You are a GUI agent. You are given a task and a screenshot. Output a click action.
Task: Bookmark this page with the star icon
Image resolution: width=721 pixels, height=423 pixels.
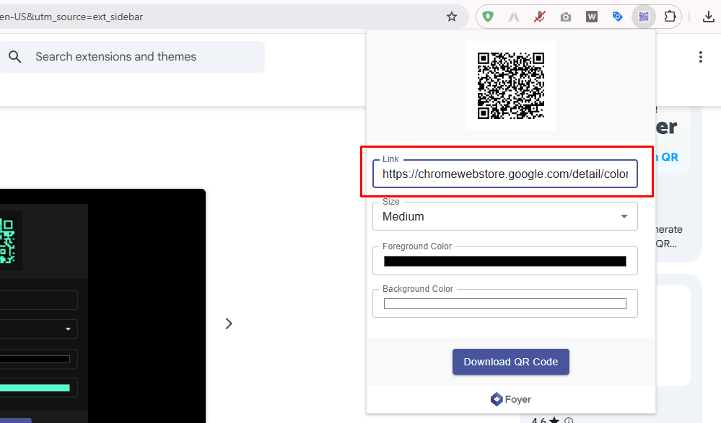pyautogui.click(x=452, y=17)
